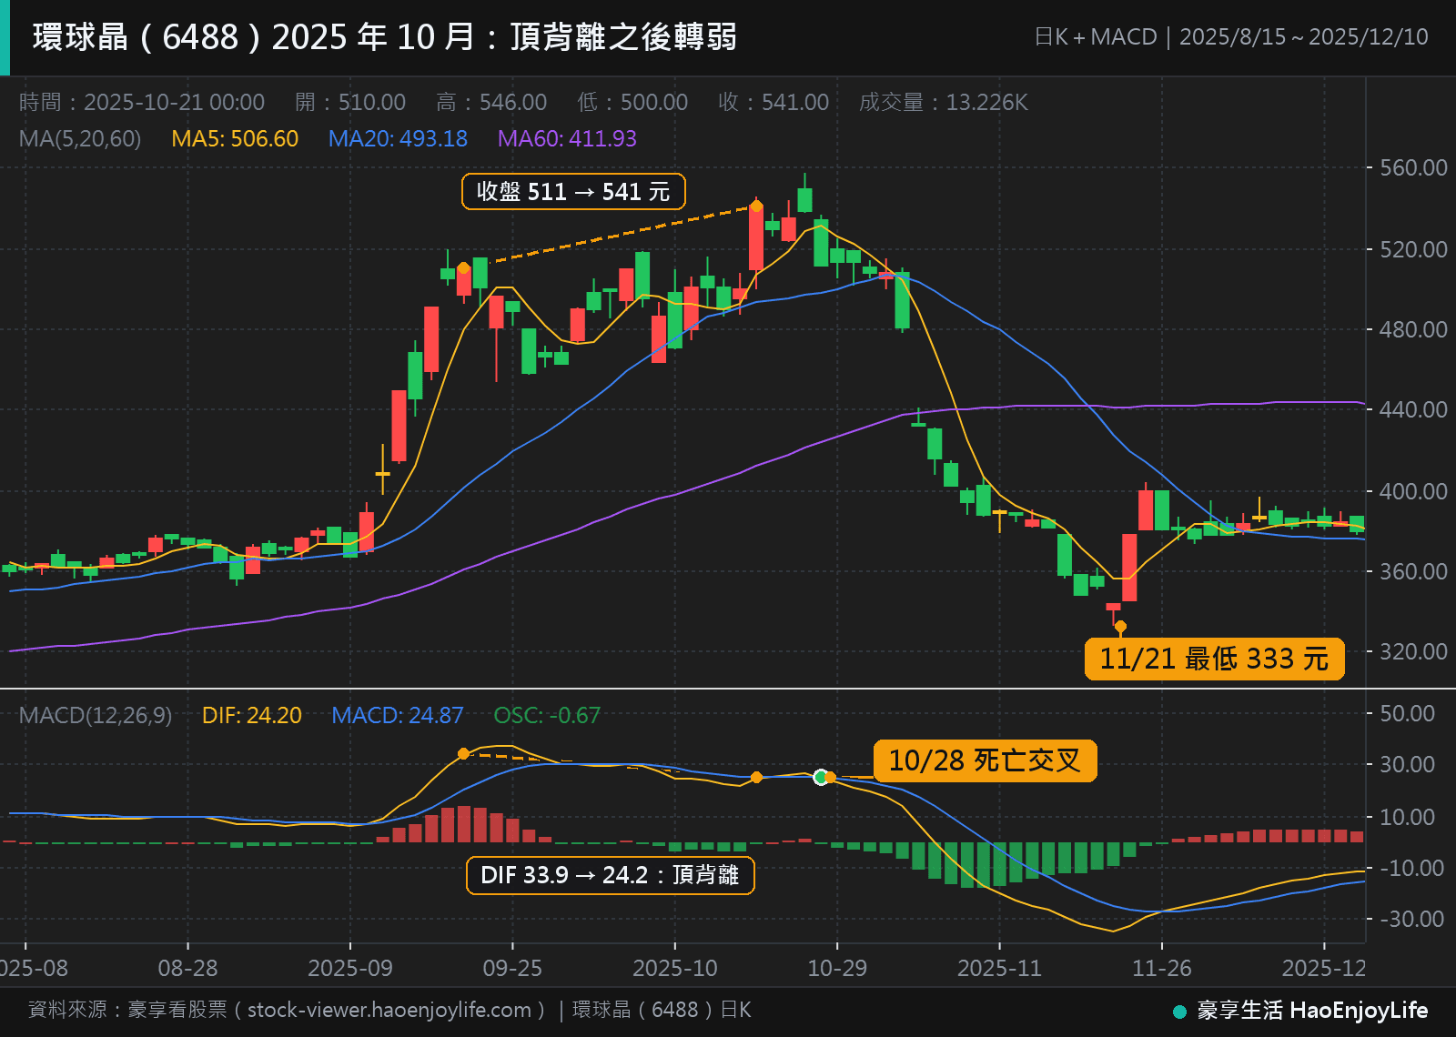1456x1037 pixels.
Task: Select the orange marker at the 511 close candle
Action: [x=463, y=267]
